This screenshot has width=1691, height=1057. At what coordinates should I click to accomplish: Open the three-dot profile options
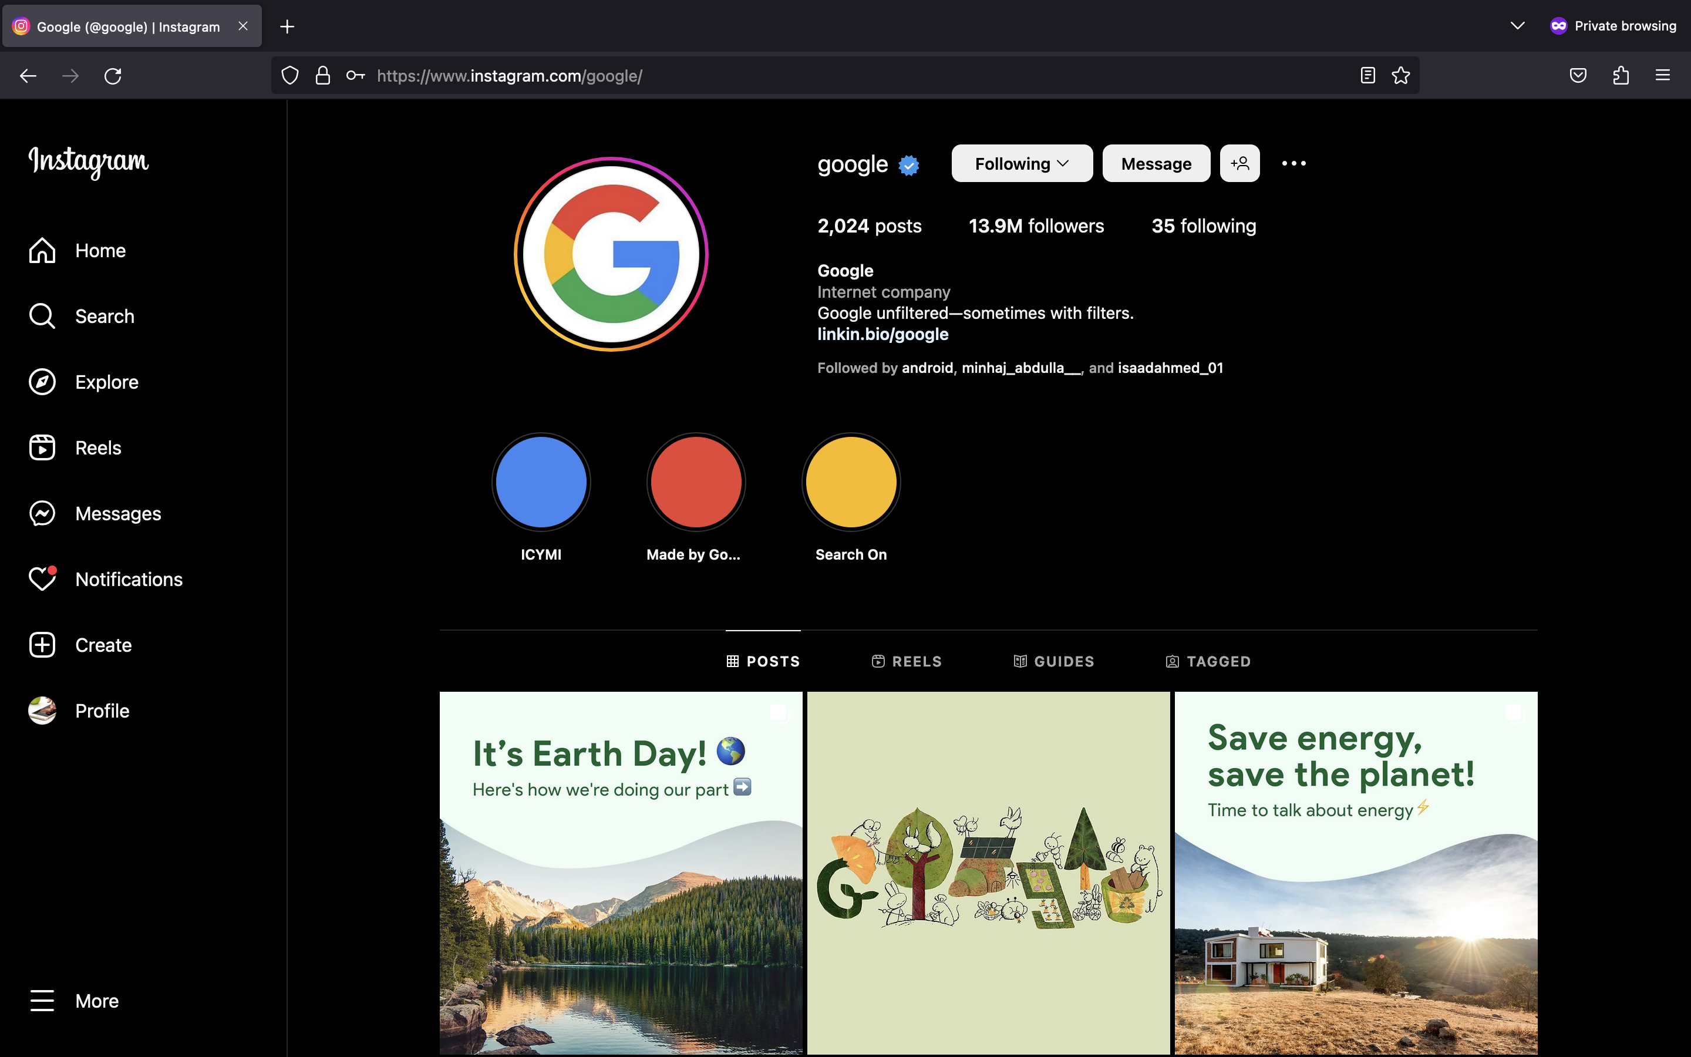pyautogui.click(x=1293, y=164)
